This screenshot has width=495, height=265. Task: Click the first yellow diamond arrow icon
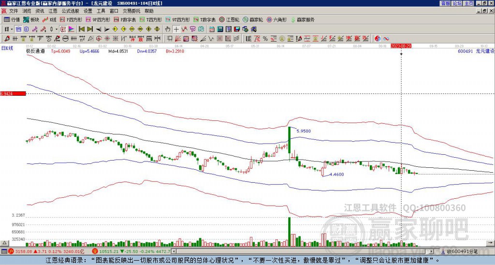115,29
